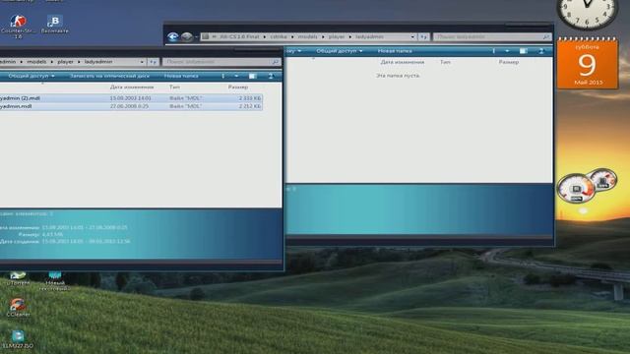Expand Общий доступ menu in rear window
The image size is (630, 354).
339,51
